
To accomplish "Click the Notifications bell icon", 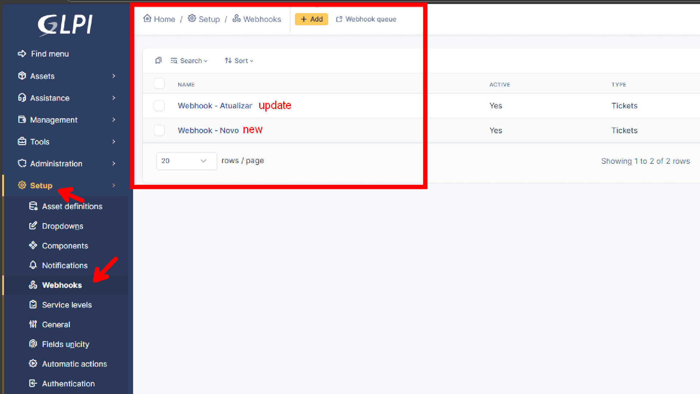I will (33, 265).
